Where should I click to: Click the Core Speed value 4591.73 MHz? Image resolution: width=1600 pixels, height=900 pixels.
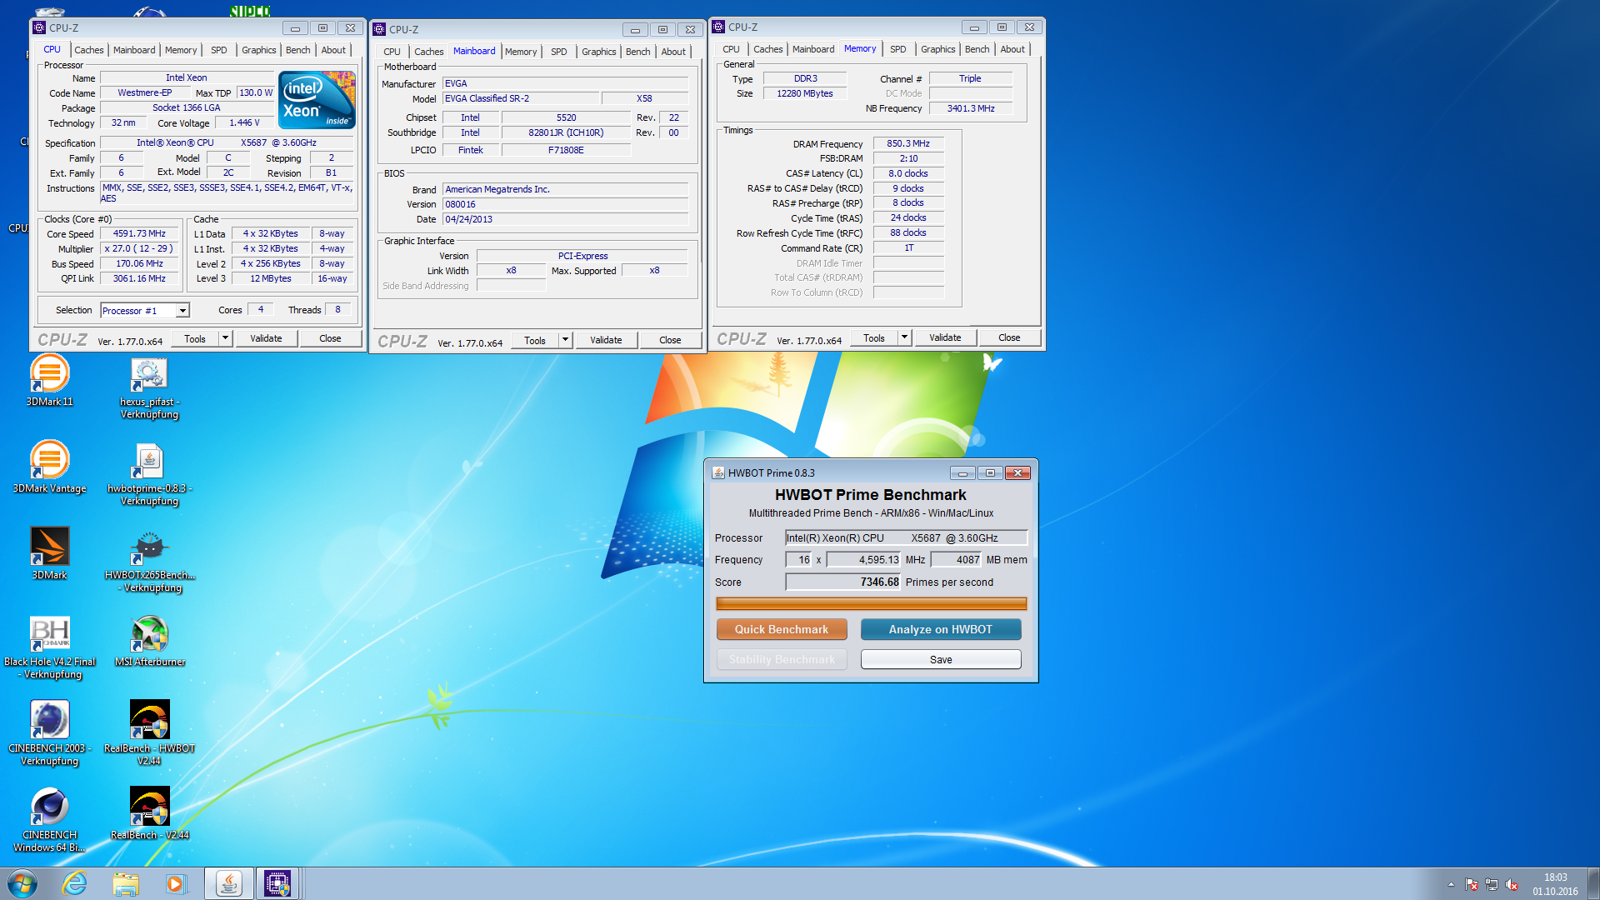click(x=140, y=234)
